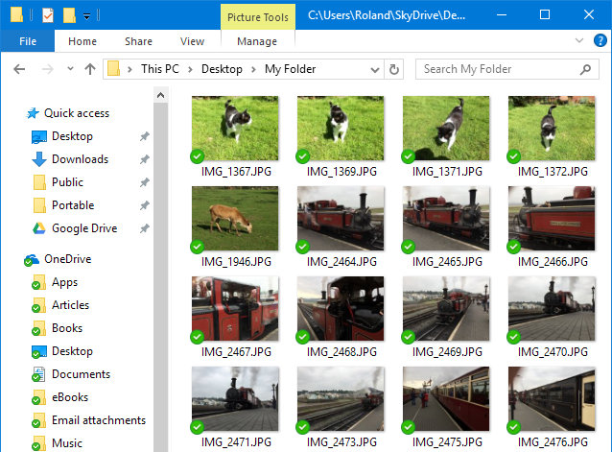
Task: Click This PC in the address path
Action: 163,69
